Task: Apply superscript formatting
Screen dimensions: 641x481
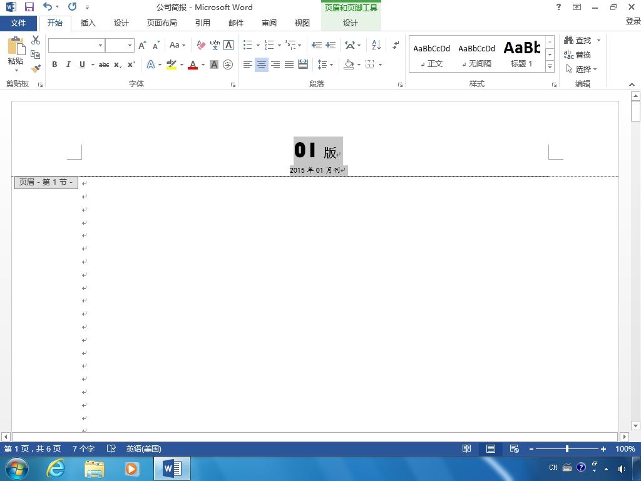Action: tap(131, 65)
